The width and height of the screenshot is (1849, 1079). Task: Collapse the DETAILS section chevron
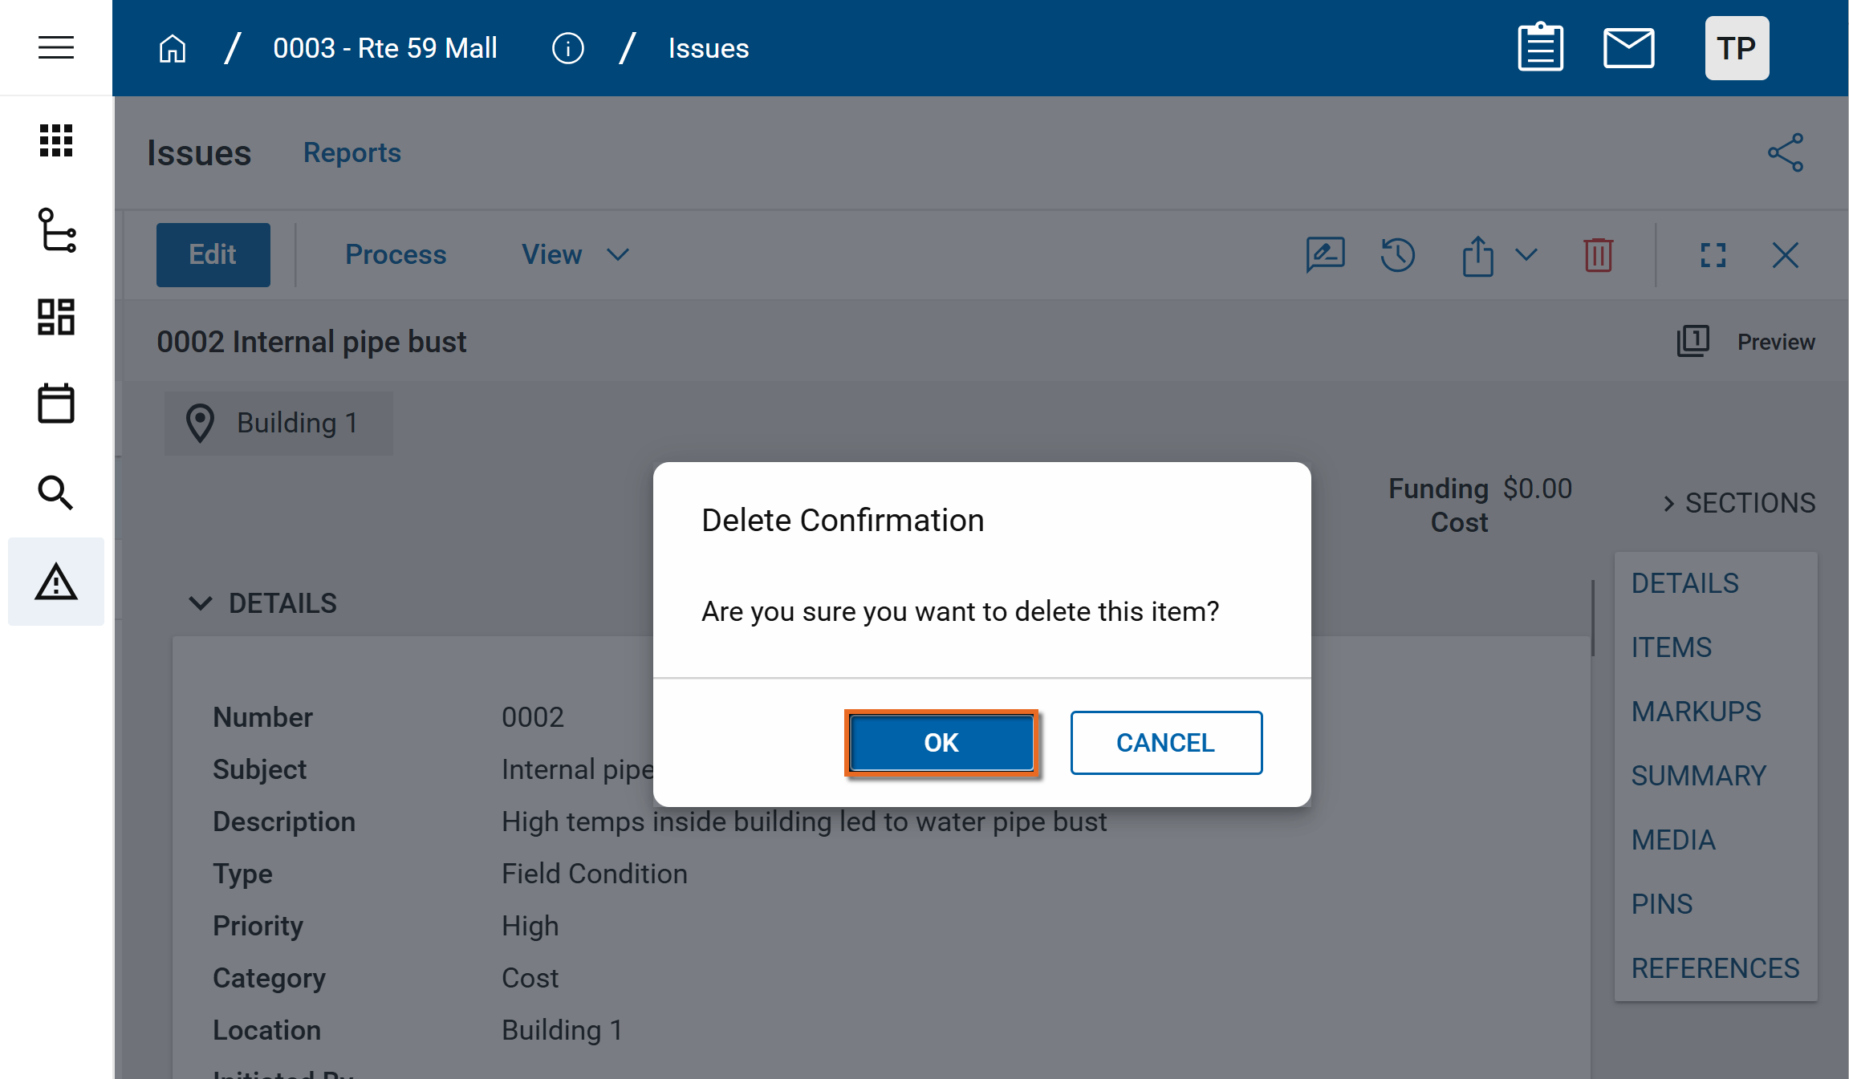pos(200,603)
